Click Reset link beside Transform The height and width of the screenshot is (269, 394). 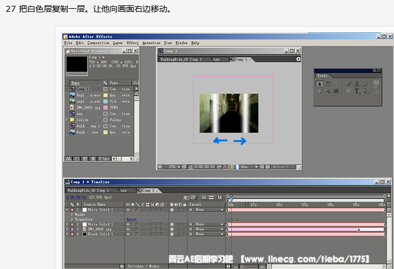(x=132, y=220)
